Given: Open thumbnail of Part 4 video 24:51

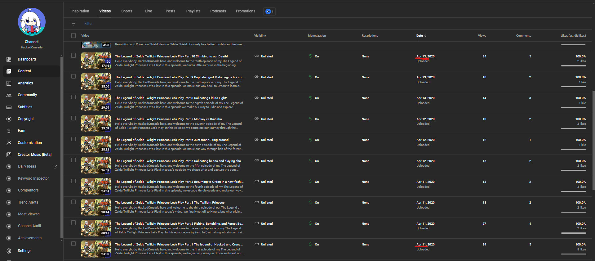Looking at the screenshot, I should tap(96, 186).
